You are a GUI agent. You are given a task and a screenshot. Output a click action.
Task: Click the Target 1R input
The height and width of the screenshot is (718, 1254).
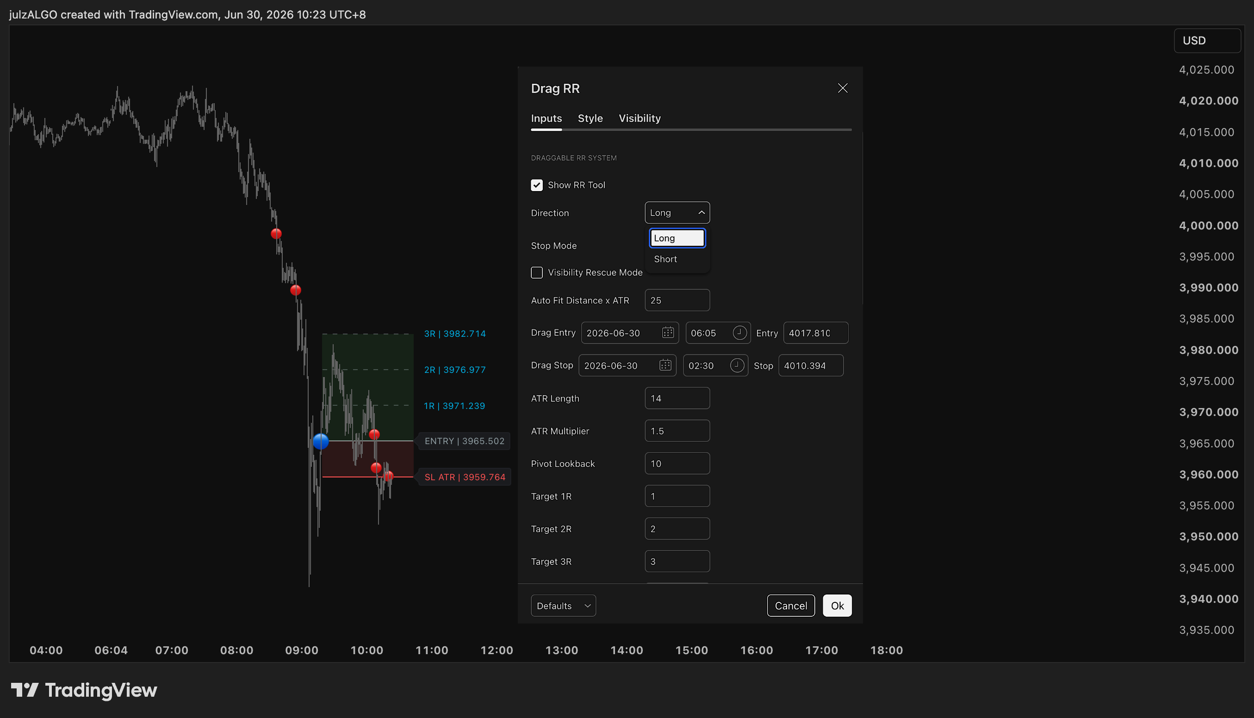click(x=677, y=495)
